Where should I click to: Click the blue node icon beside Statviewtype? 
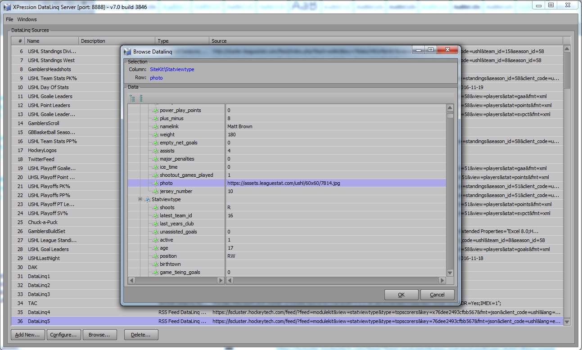147,199
